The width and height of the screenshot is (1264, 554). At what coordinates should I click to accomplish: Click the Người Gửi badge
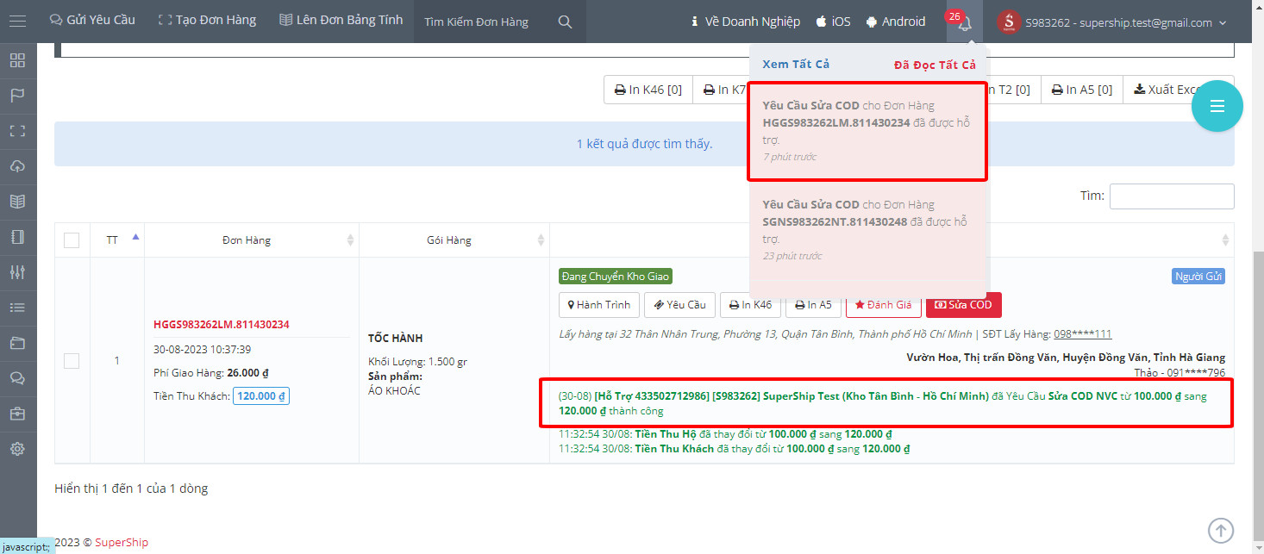[1199, 277]
